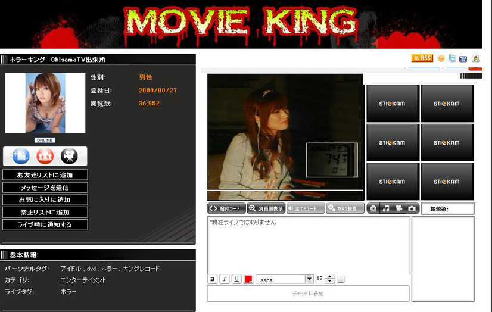Click the video camera icon in media toolbar
492x312 pixels.
point(399,208)
